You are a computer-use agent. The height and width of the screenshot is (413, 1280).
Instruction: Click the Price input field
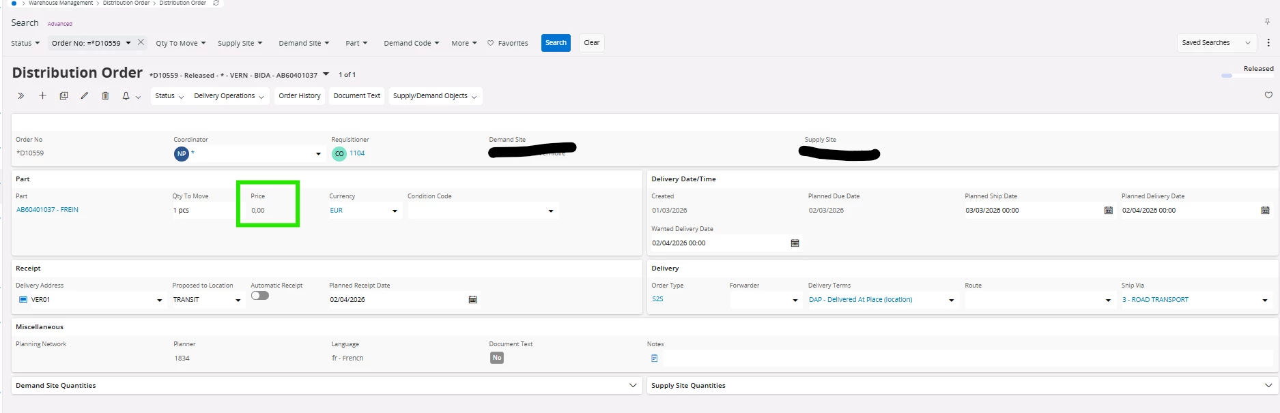point(268,211)
